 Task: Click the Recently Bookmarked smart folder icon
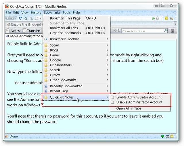pos(46,86)
